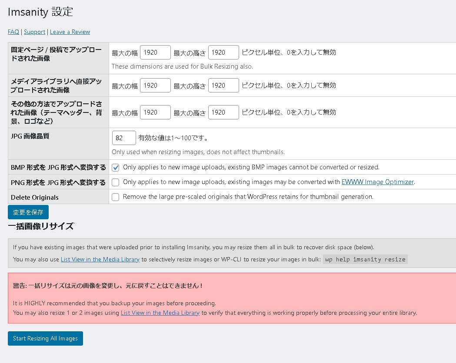Viewport: 456px width, 363px height.
Task: Select max width field for other uploads
Action: click(x=155, y=112)
